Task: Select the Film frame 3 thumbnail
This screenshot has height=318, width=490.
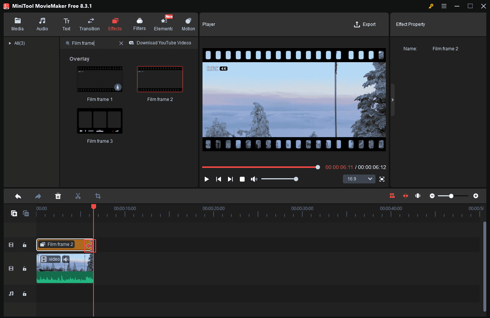Action: tap(99, 121)
